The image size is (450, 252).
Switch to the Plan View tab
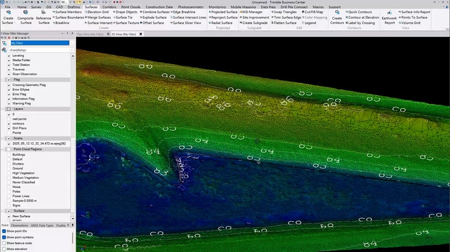(x=91, y=34)
